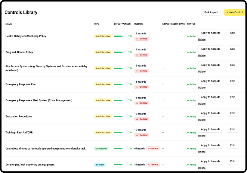Viewport: 247px width, 173px height.
Task: Click 12 critical badge for Training - First Aid/CPR
Action: click(x=142, y=135)
